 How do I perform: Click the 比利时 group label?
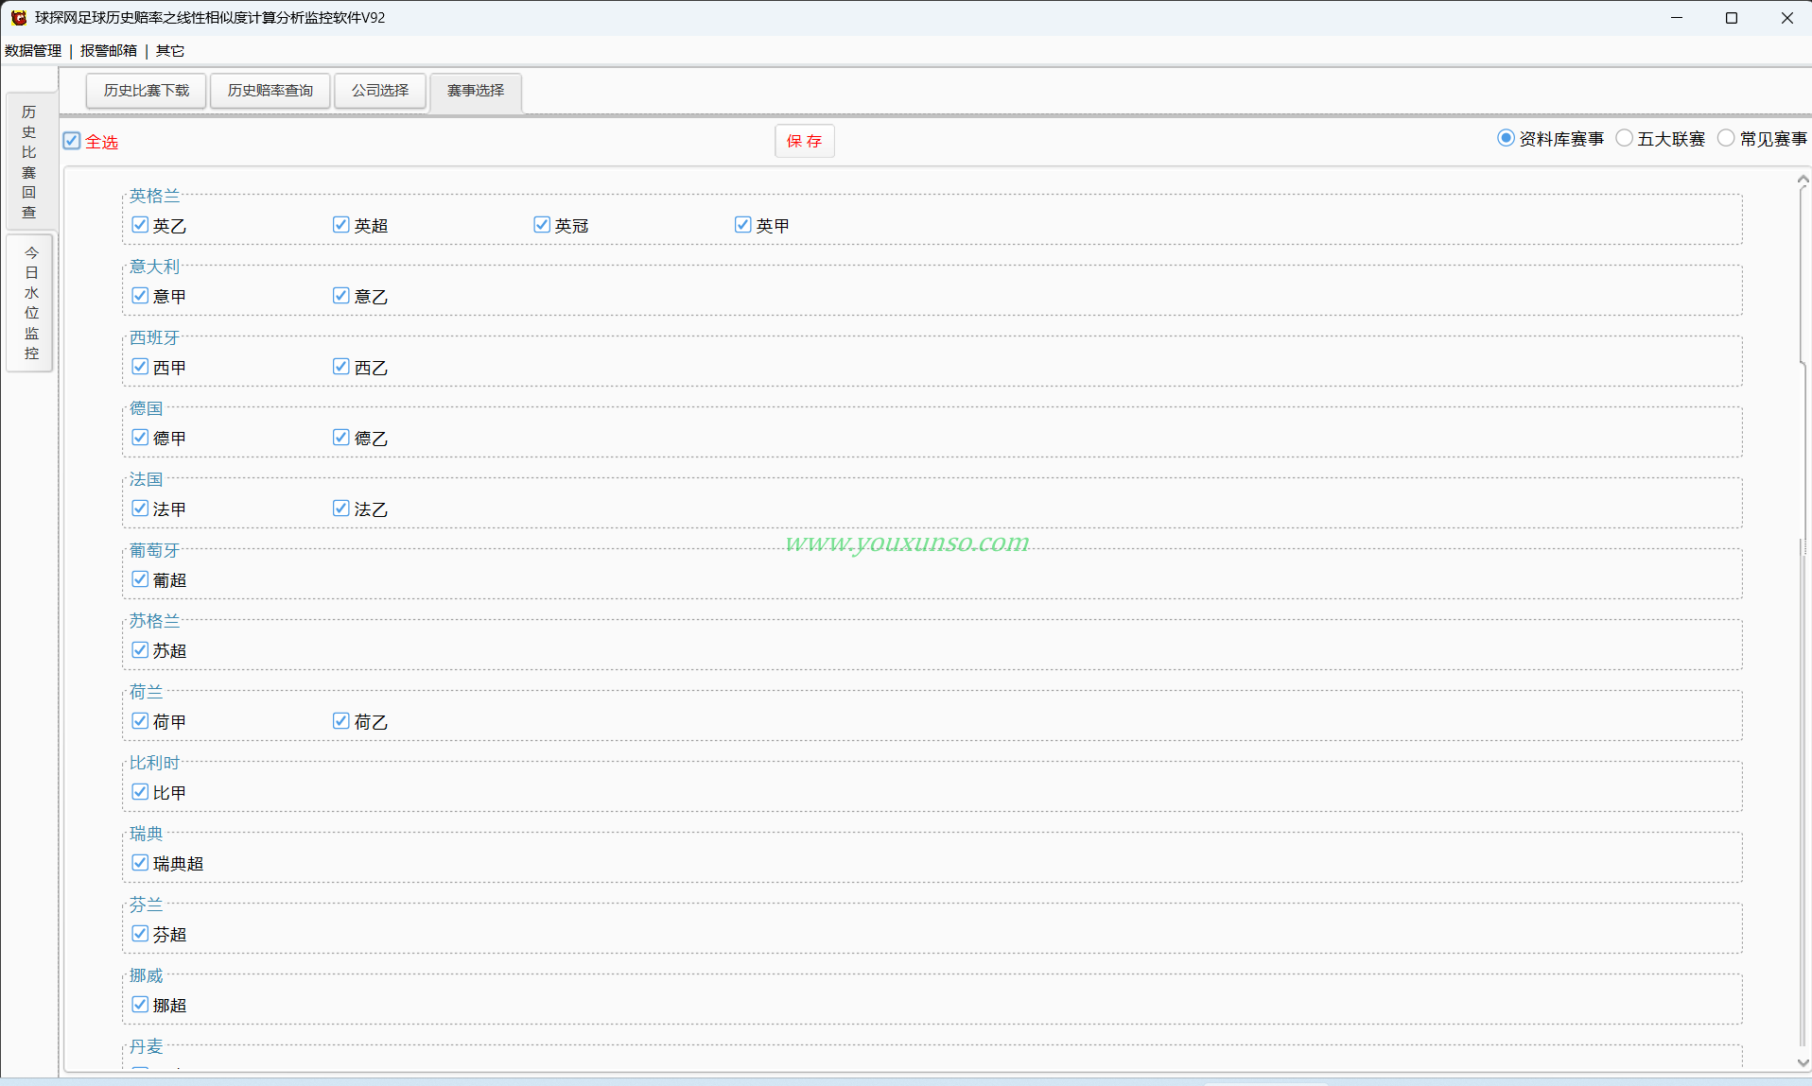click(154, 763)
